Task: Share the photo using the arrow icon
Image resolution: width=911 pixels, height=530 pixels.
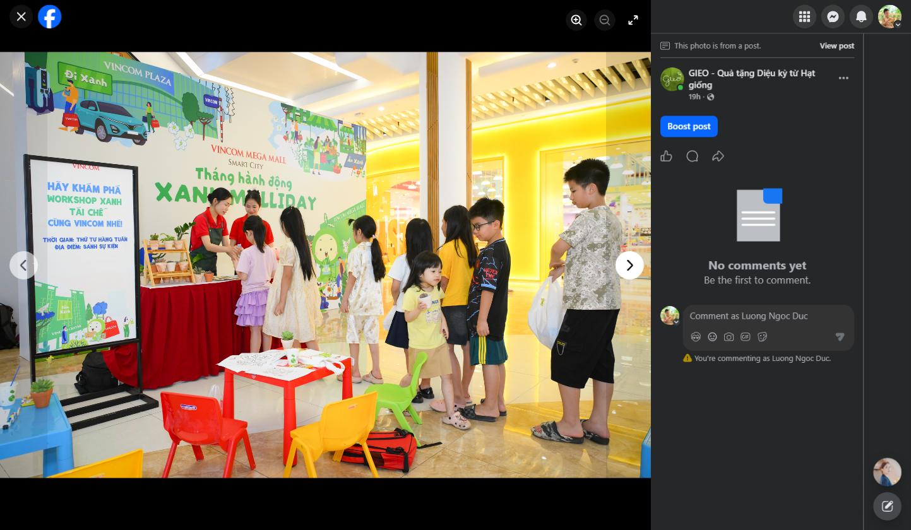Action: [718, 156]
